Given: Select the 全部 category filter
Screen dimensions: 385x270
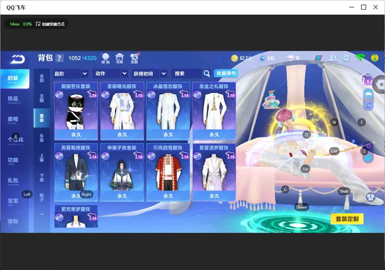Looking at the screenshot, I should pos(42,78).
